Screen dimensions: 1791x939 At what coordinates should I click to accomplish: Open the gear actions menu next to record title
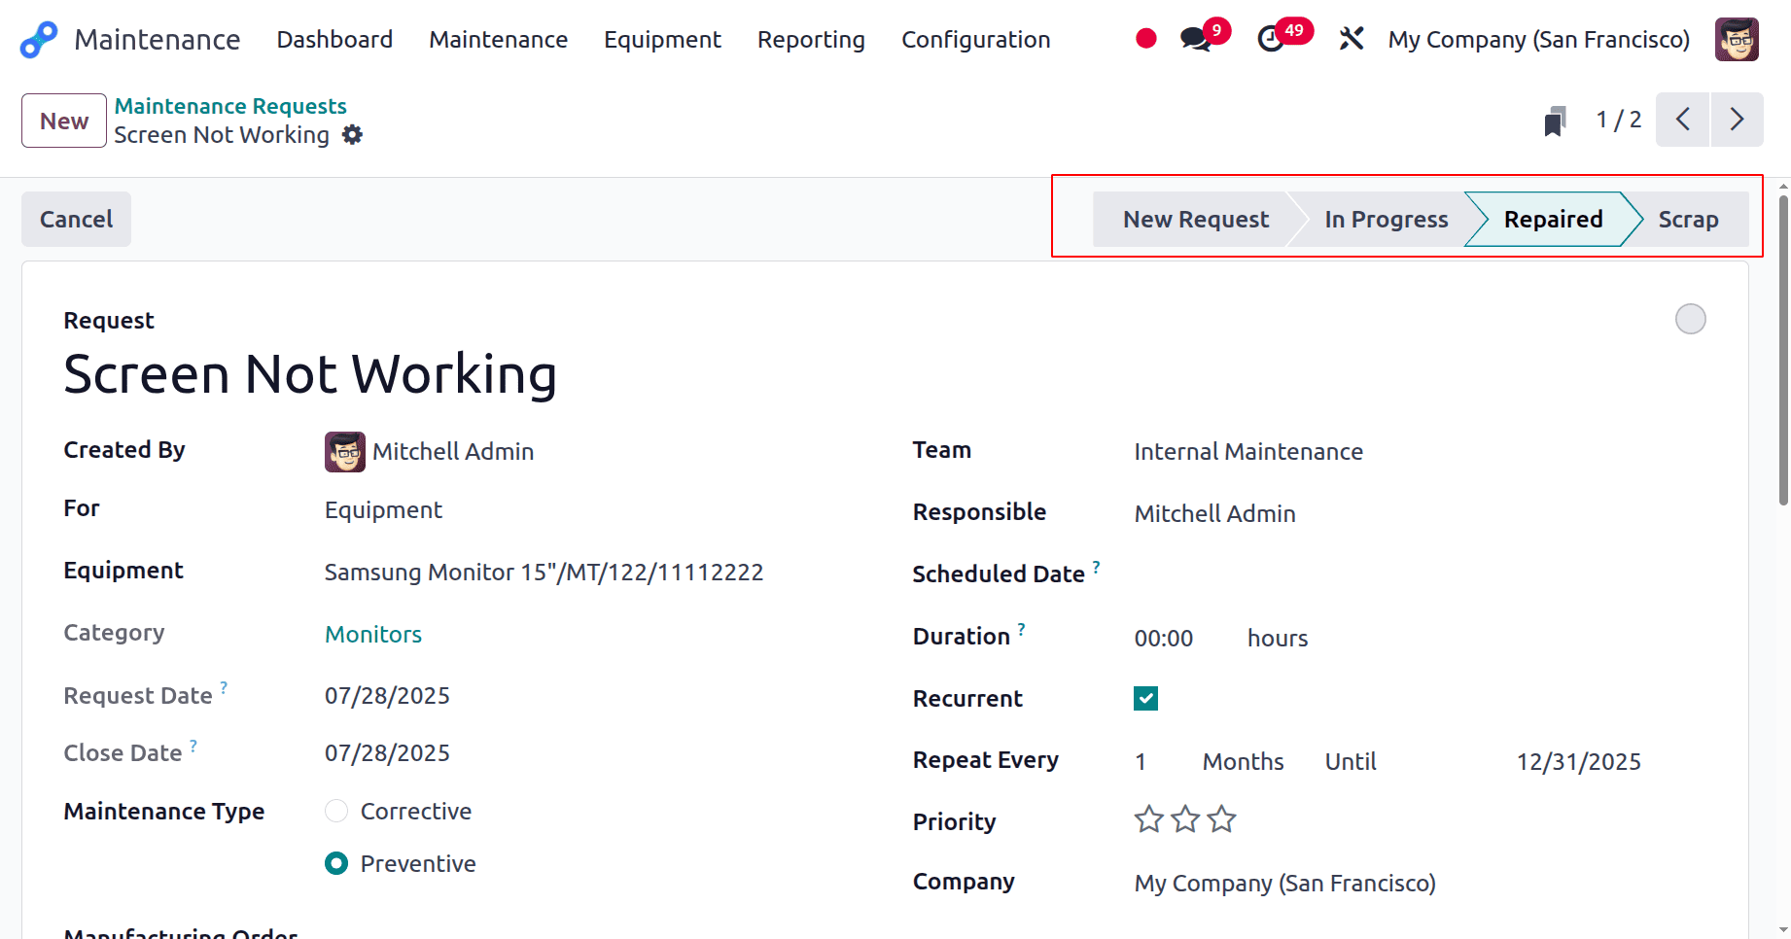[352, 135]
